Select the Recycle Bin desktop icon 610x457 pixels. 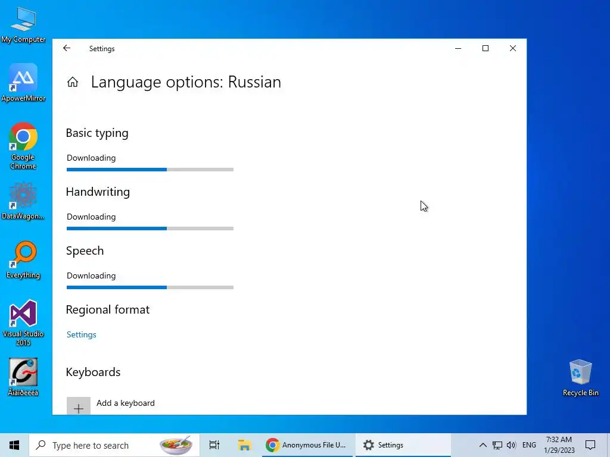pyautogui.click(x=580, y=378)
